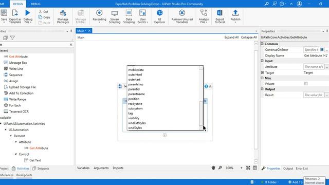Click Export to Excel
The height and width of the screenshot is (185, 329).
pos(220,16)
